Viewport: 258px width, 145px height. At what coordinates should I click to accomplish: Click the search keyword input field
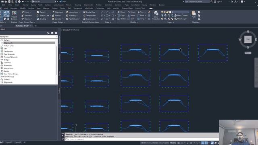[197, 2]
